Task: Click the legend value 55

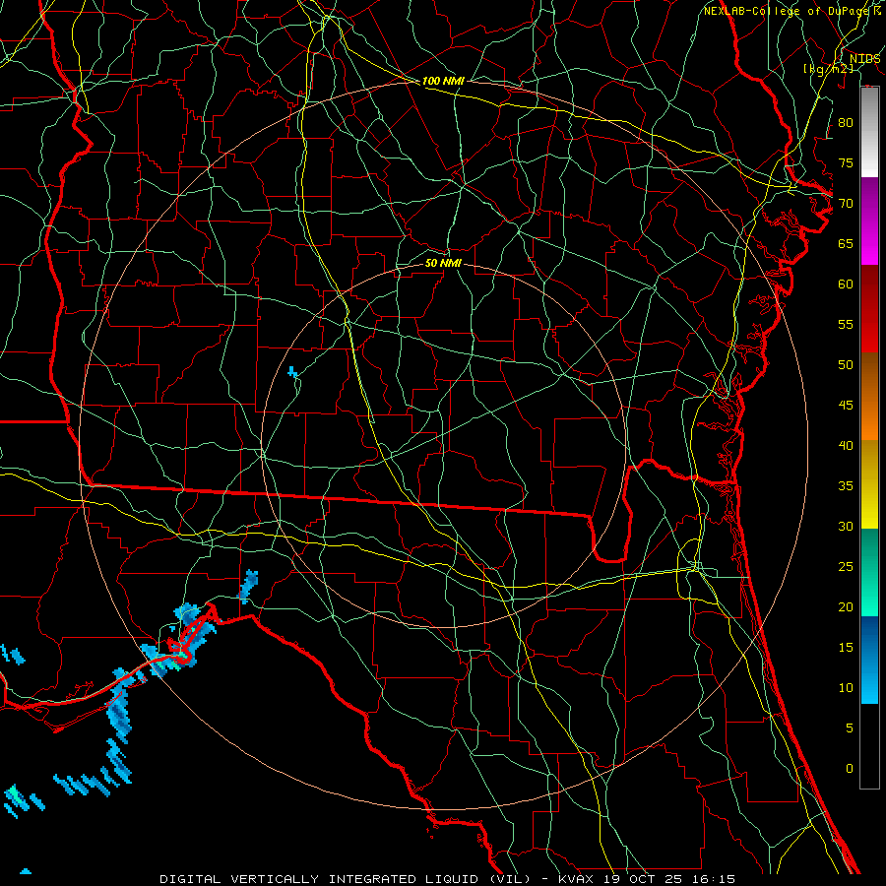Action: pyautogui.click(x=846, y=324)
